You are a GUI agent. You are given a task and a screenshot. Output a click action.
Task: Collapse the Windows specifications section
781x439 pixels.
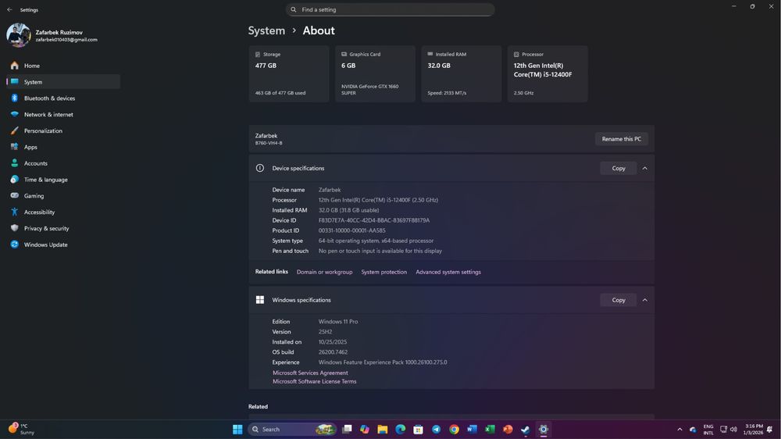pyautogui.click(x=644, y=300)
